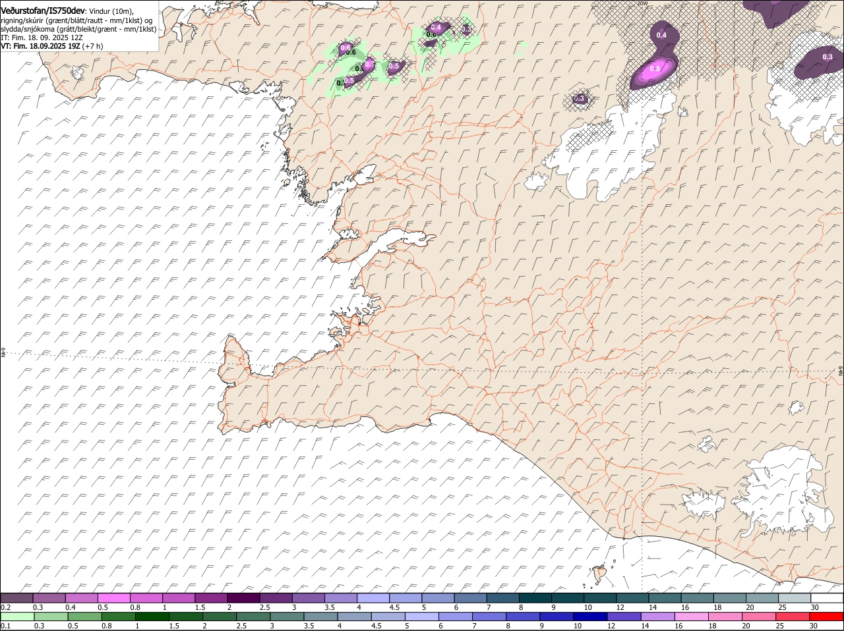844x631 pixels.
Task: Pick the pale pink swatch labeled 16 in the bottom row
Action: [691, 617]
